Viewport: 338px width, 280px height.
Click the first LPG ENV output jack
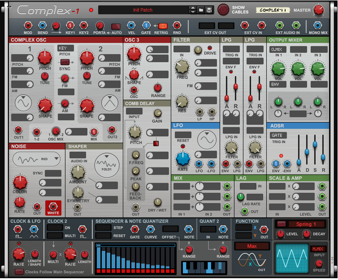coord(225,164)
